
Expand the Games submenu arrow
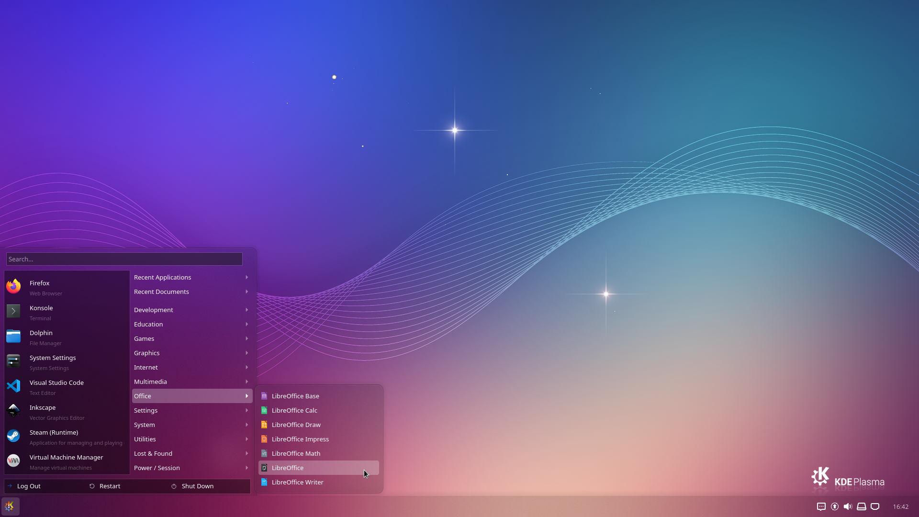click(247, 338)
